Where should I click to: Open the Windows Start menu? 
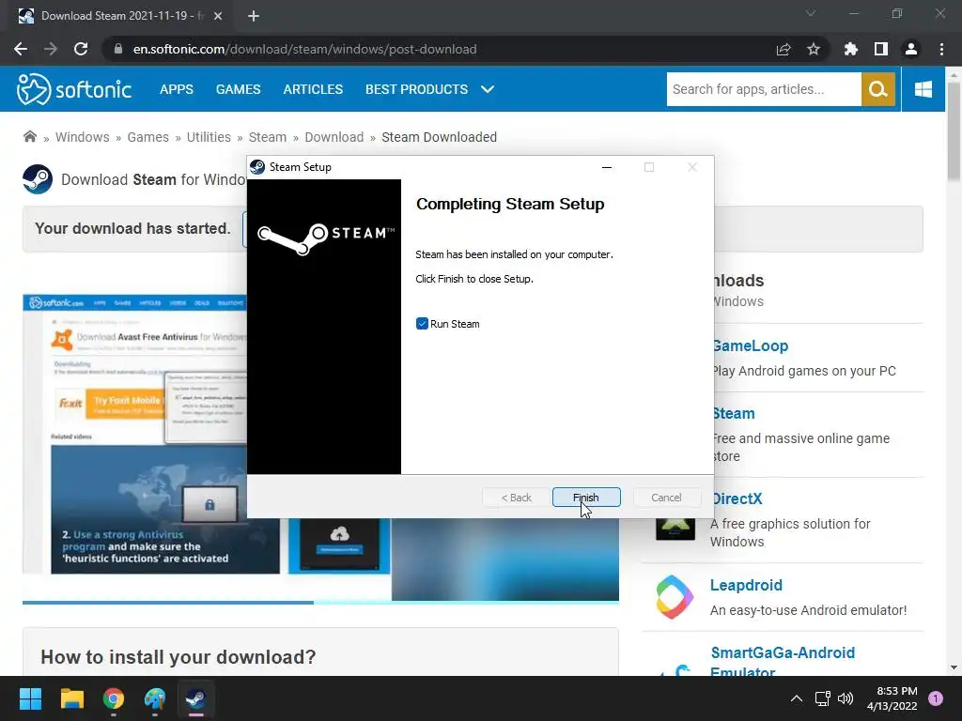click(x=30, y=698)
